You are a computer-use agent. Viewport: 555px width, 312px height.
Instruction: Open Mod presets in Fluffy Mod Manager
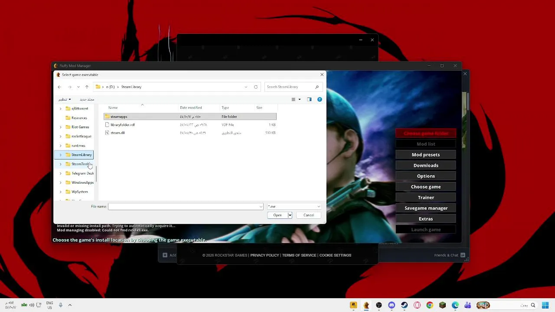pos(426,155)
